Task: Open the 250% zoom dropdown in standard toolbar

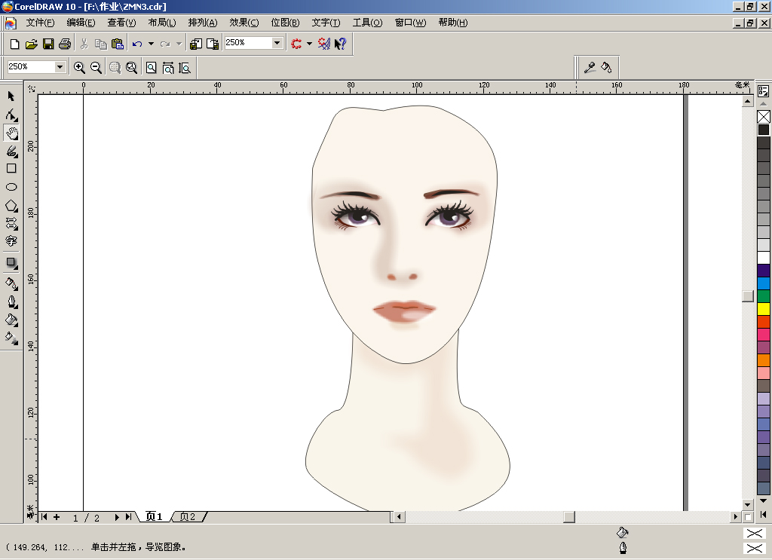Action: click(x=277, y=43)
